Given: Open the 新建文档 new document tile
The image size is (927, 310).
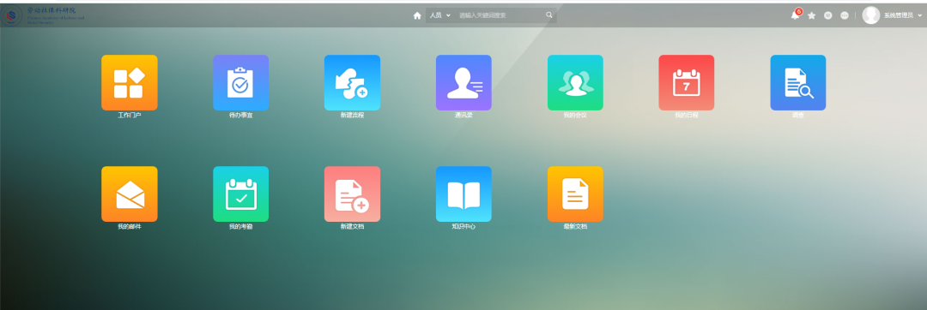Looking at the screenshot, I should coord(353,194).
